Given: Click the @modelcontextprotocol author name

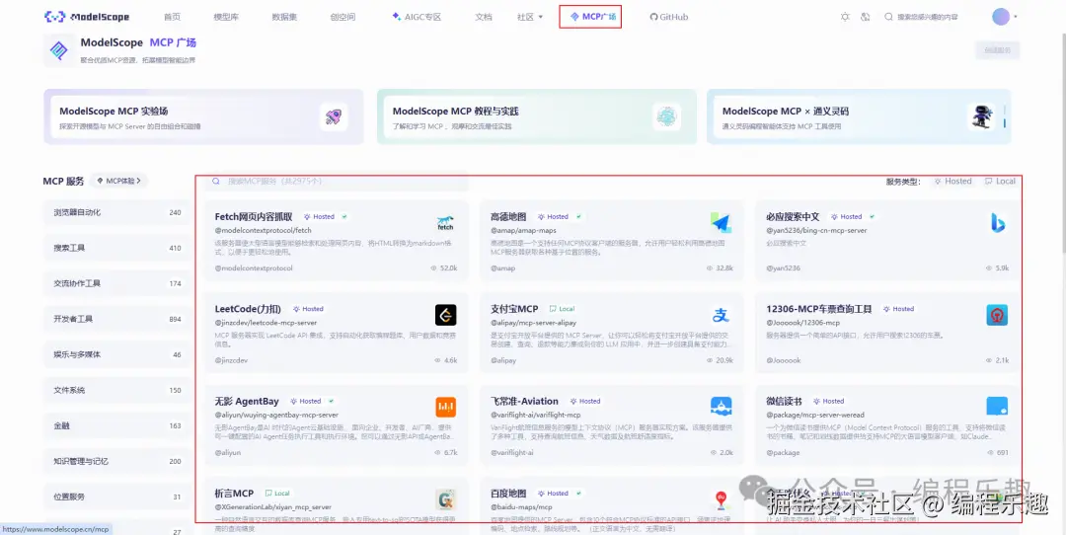Looking at the screenshot, I should pos(254,267).
